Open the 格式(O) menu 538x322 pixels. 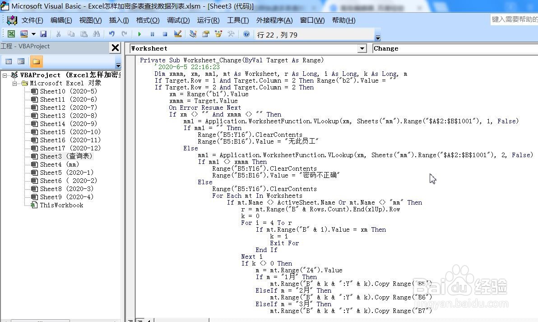tap(148, 20)
